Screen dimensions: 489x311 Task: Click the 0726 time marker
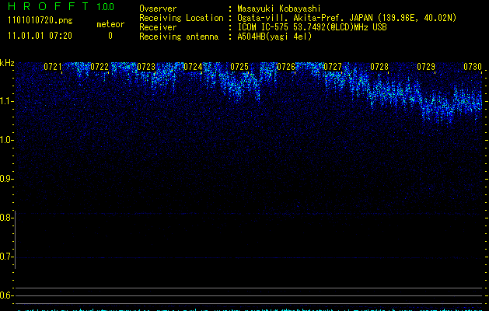[x=286, y=67]
